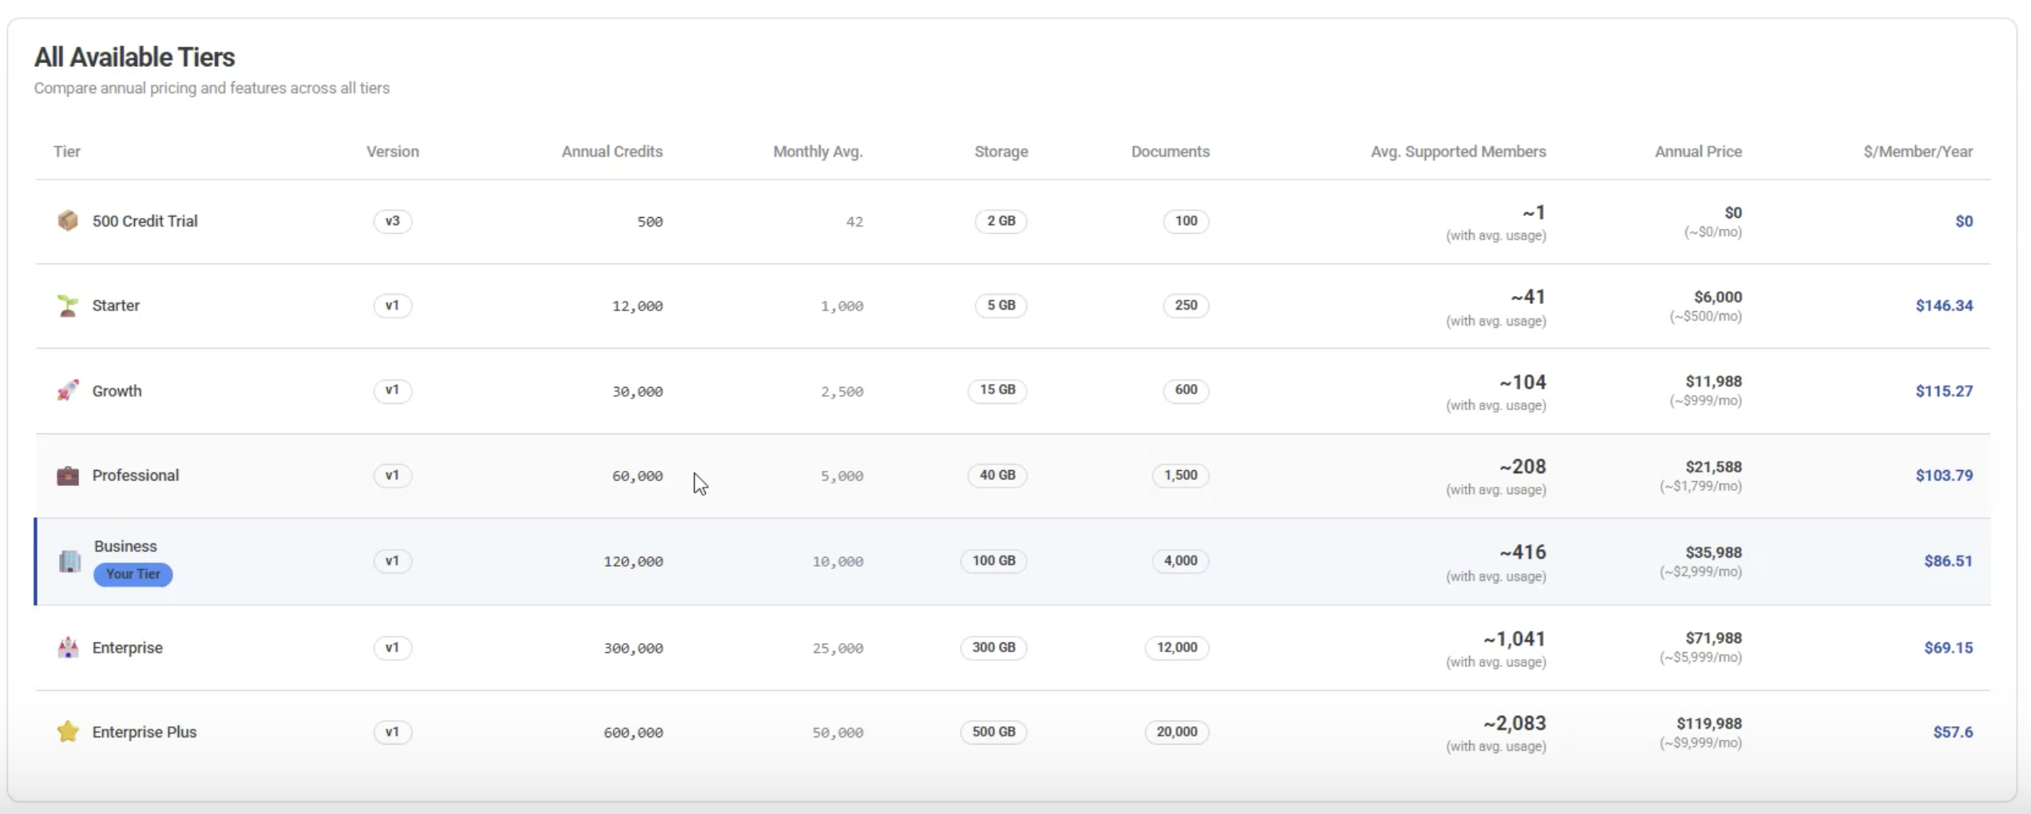Click the Professional briefcase icon
Screen dimensions: 2031x814
point(68,476)
